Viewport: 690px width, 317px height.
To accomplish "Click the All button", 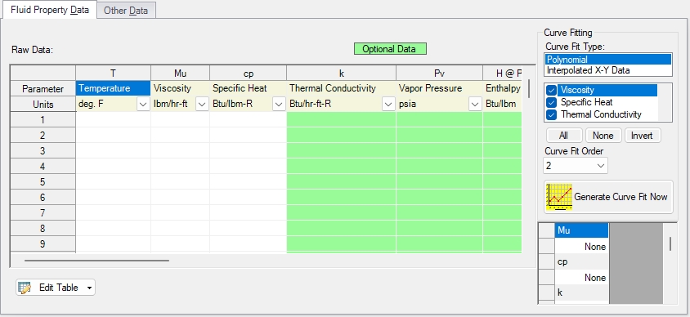I will (564, 136).
